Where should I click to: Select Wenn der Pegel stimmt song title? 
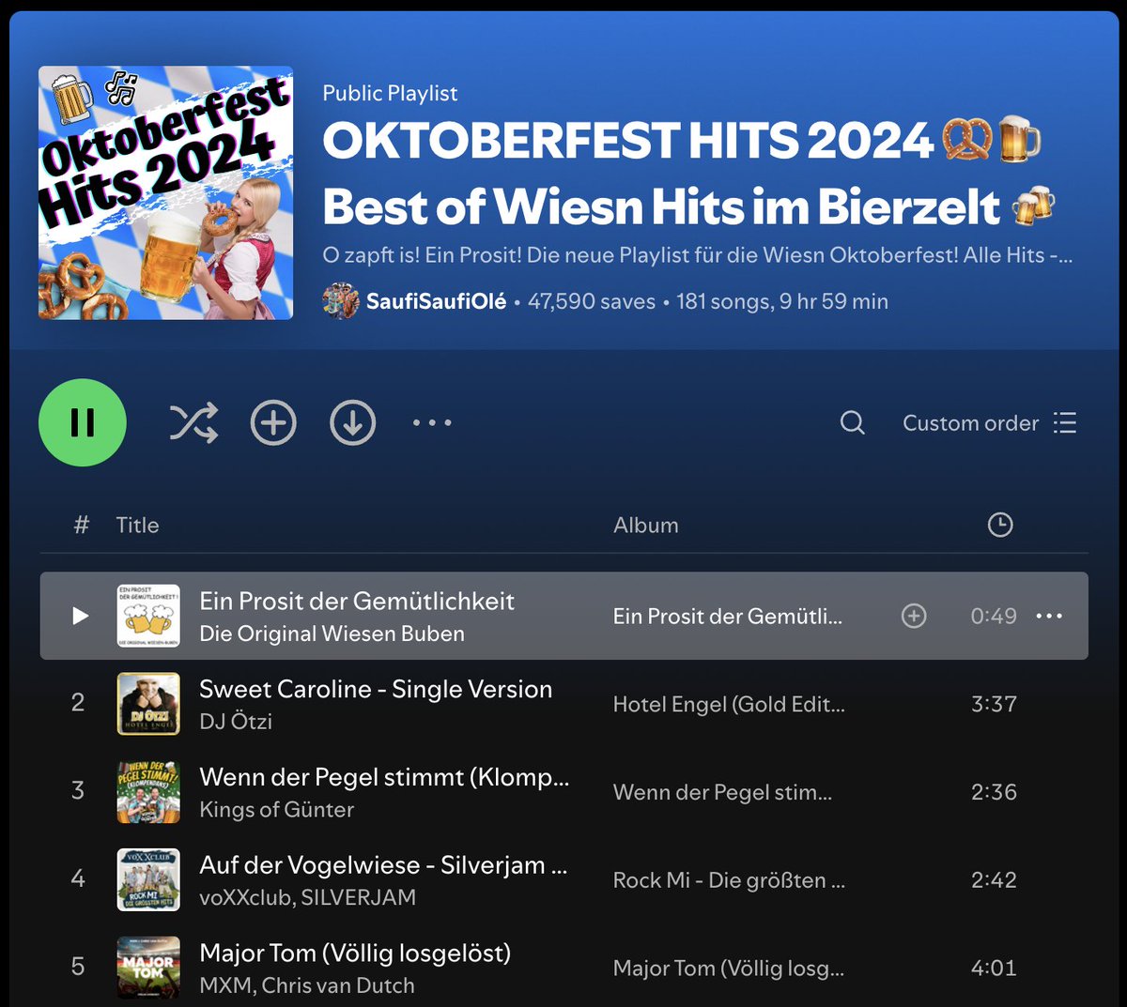click(x=384, y=777)
